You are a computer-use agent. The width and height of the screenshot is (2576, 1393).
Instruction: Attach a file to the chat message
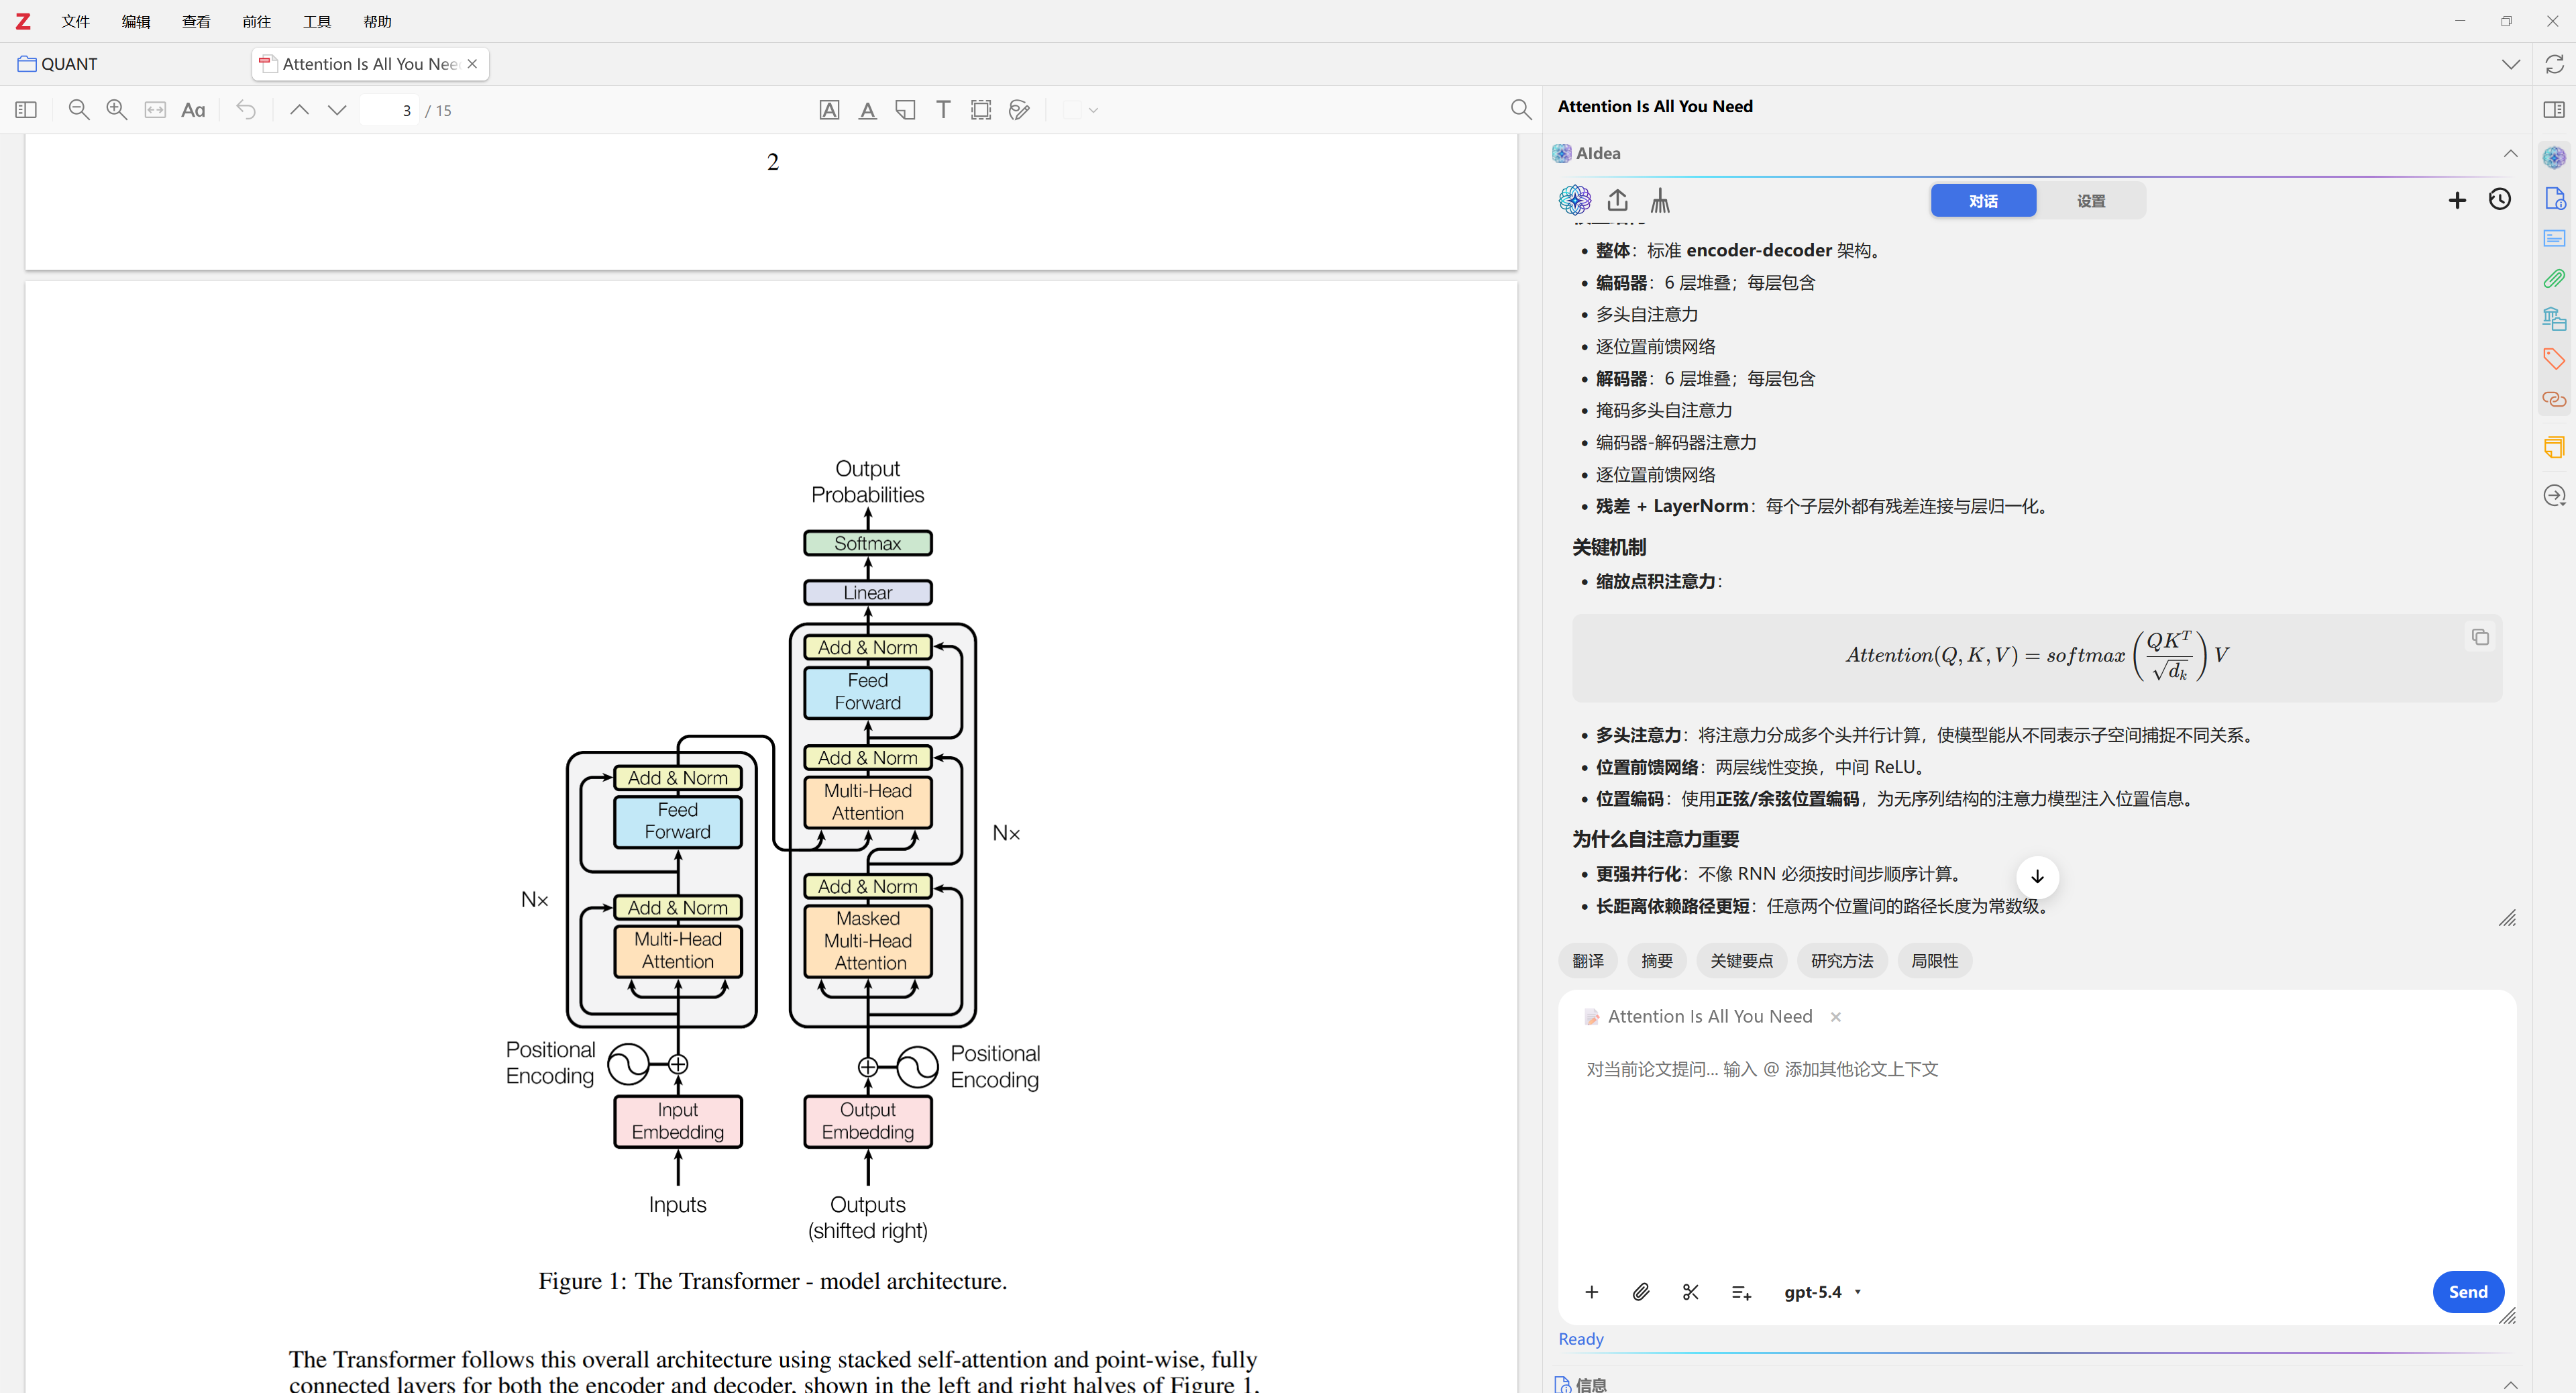[1641, 1292]
